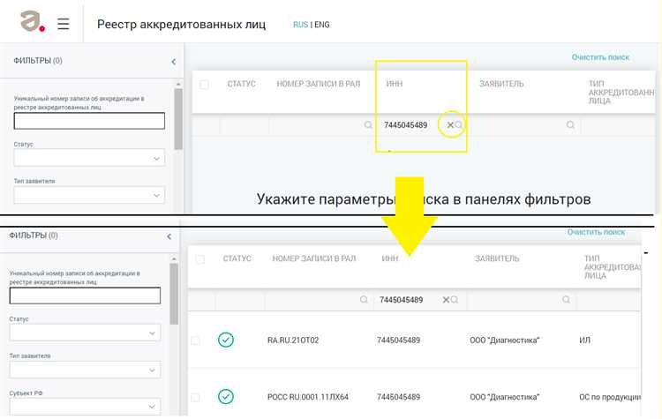662x419 pixels.
Task: Clear ИНН filter with X in empty-results view
Action: [x=450, y=125]
